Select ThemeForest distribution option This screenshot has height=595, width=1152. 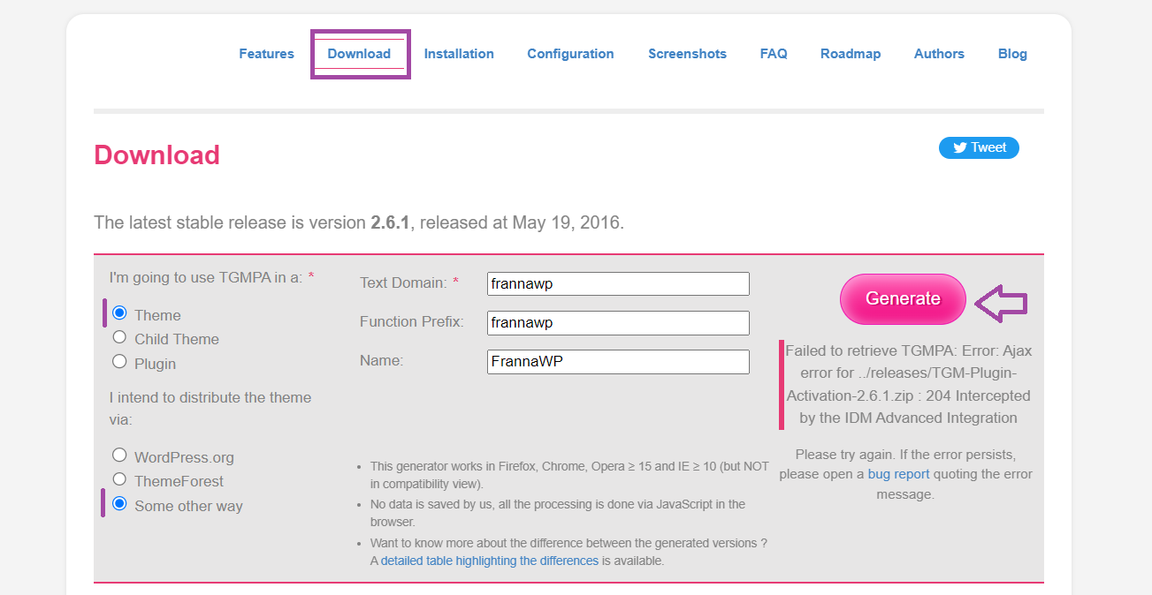coord(119,479)
